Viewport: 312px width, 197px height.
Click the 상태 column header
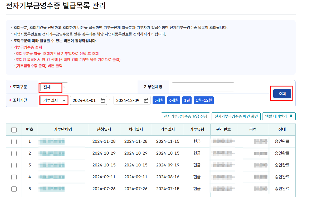[282, 130]
